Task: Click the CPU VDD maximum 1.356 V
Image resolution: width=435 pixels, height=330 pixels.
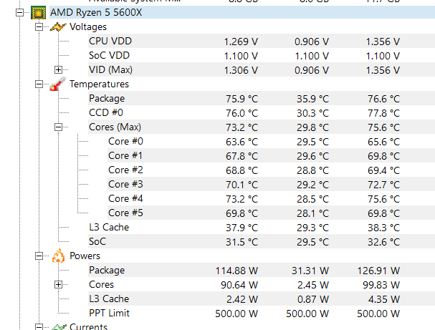Action: tap(383, 42)
